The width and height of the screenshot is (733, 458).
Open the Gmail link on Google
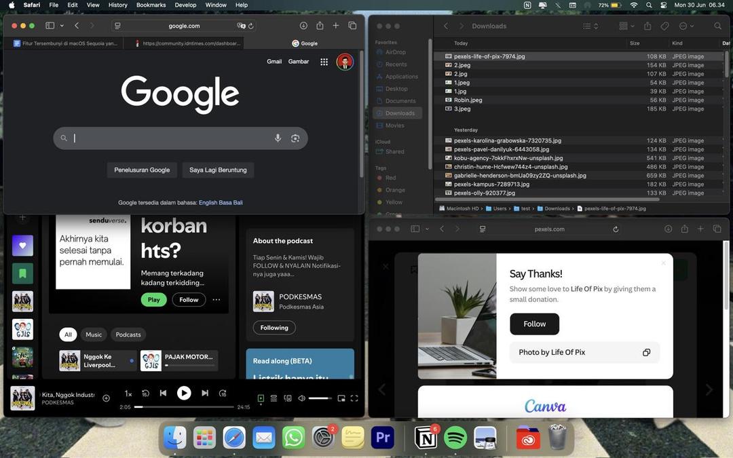(x=274, y=61)
